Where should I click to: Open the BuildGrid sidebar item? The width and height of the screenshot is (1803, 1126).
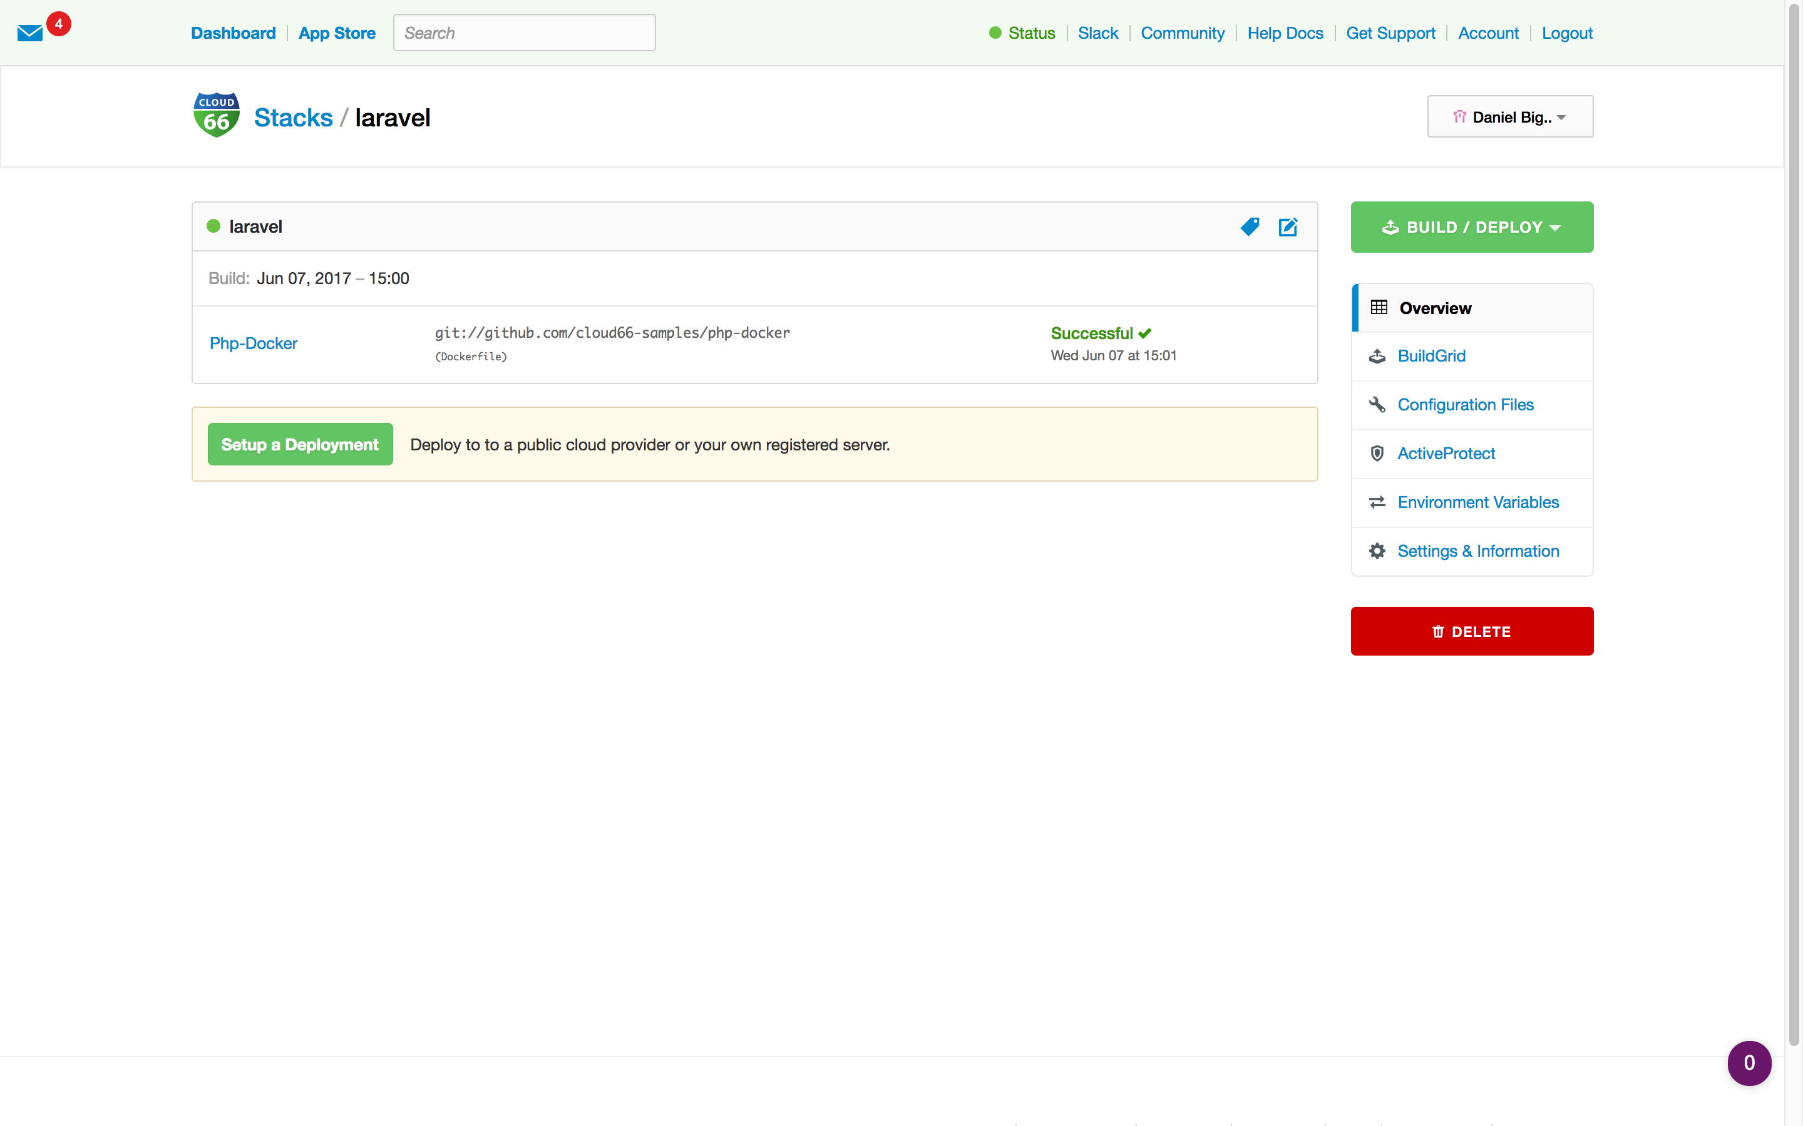[1472, 356]
